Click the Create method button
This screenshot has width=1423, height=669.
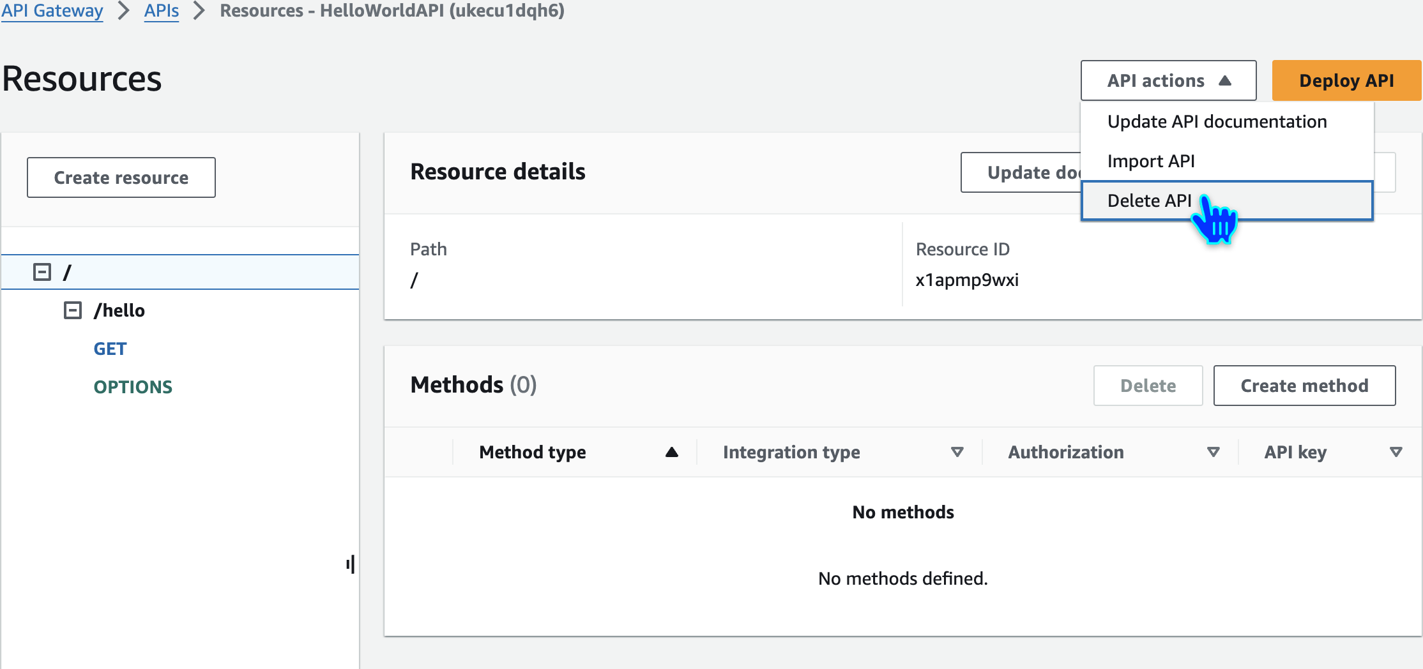(1304, 386)
